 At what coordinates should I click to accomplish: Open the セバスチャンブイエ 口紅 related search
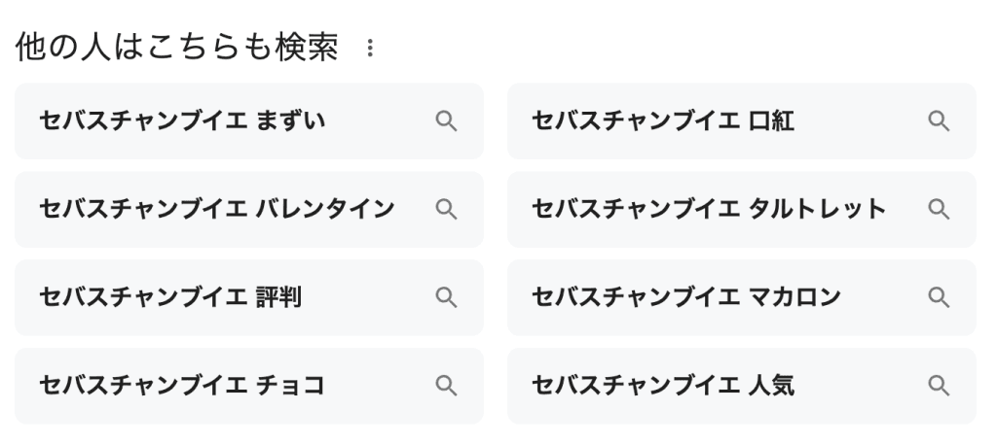coord(663,121)
